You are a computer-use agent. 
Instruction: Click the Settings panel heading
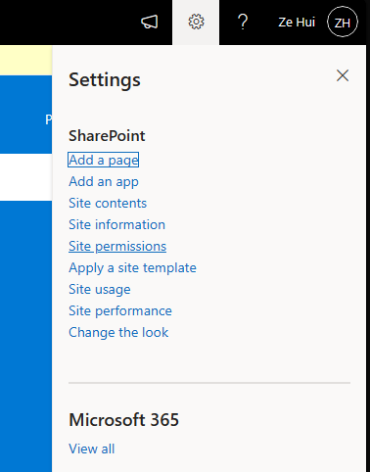tap(105, 80)
